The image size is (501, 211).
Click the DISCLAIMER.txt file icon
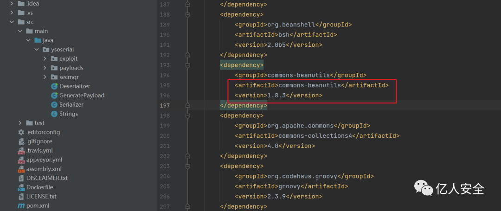click(21, 178)
